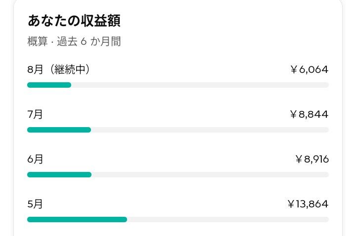Click the 8月 green progress bar

click(x=49, y=85)
